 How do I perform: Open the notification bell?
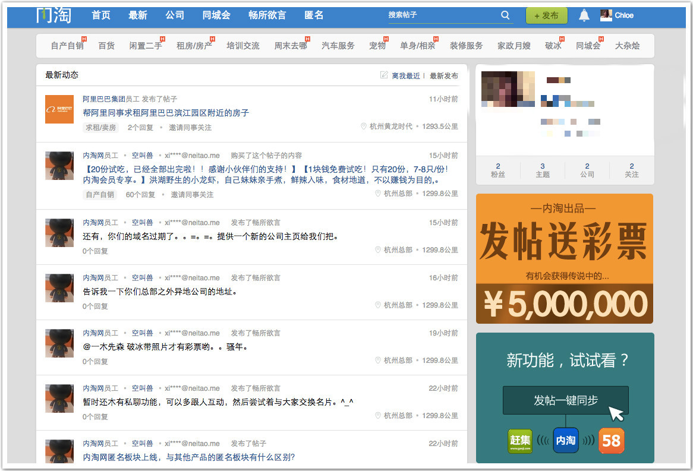pos(584,15)
